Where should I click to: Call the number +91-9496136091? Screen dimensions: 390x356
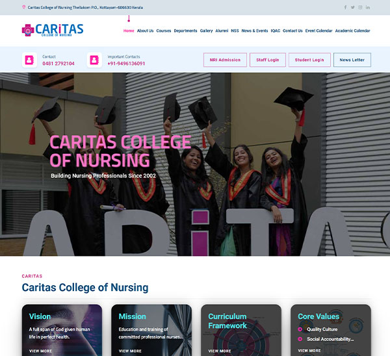coord(126,64)
